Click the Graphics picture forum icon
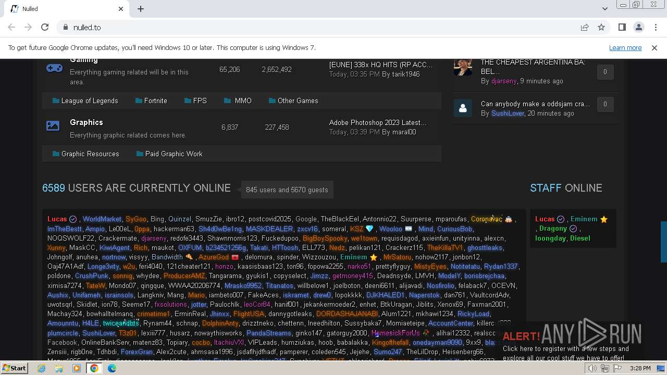 point(53,126)
